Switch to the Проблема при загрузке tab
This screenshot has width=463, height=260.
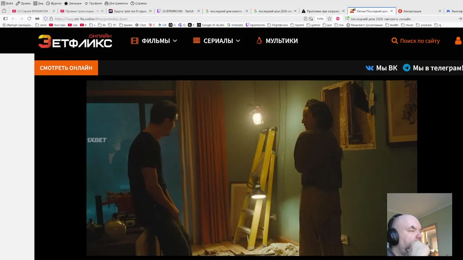(323, 11)
